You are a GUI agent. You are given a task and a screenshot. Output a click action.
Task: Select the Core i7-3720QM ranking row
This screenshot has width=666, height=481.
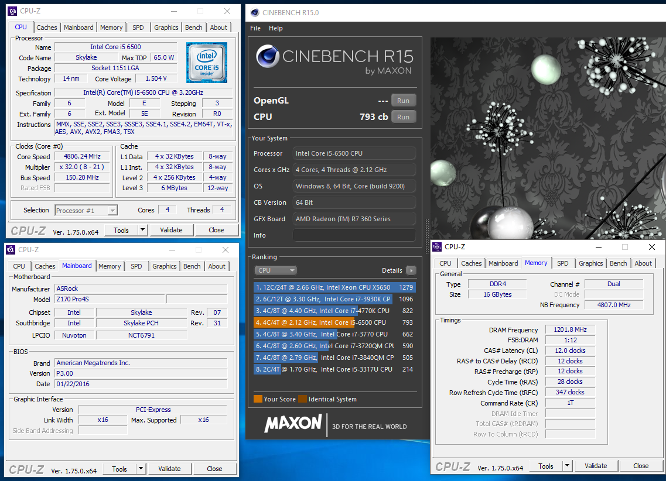pyautogui.click(x=334, y=346)
